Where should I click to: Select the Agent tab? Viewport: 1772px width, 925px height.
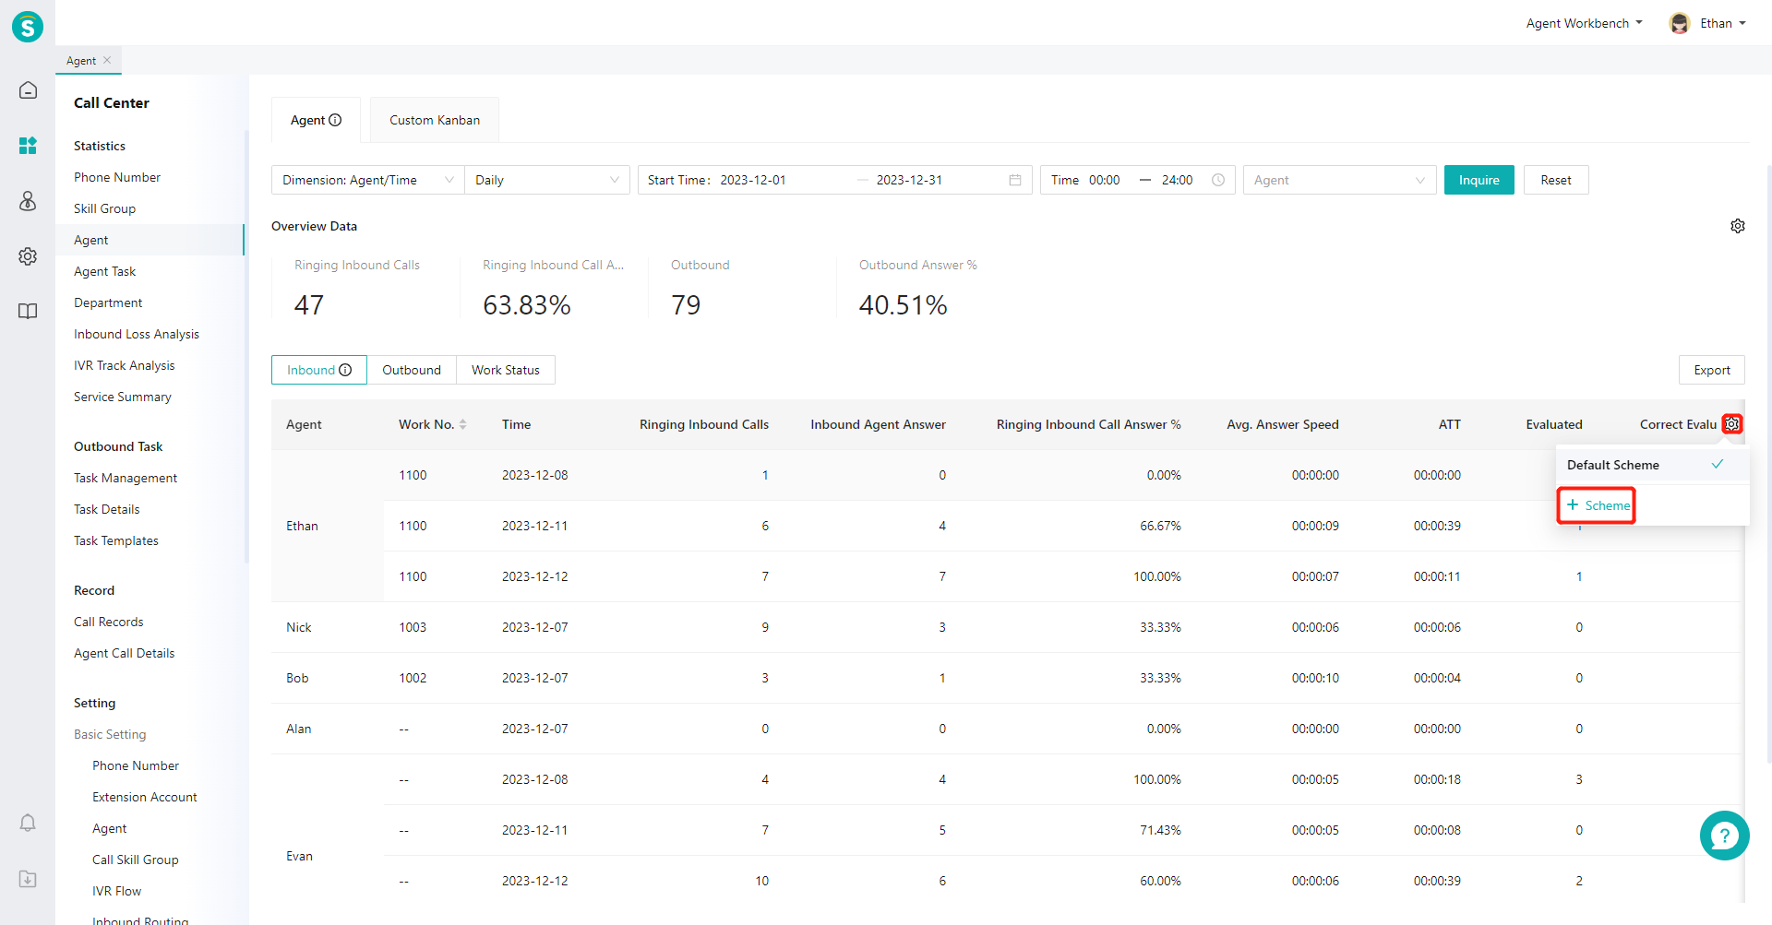coord(316,120)
